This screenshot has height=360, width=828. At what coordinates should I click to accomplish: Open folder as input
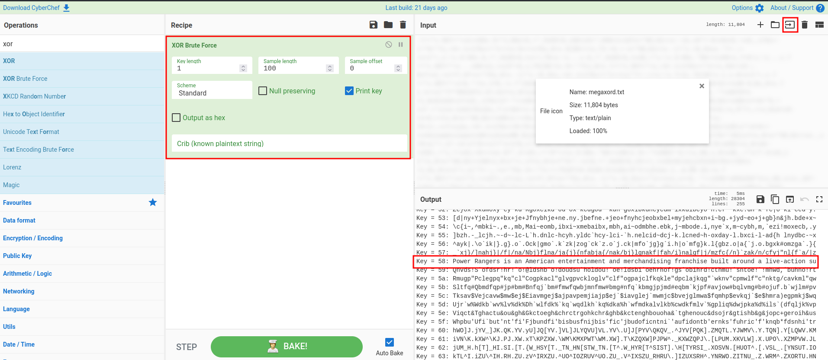775,25
